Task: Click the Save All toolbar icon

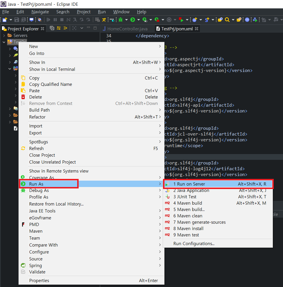Action: (x=24, y=20)
